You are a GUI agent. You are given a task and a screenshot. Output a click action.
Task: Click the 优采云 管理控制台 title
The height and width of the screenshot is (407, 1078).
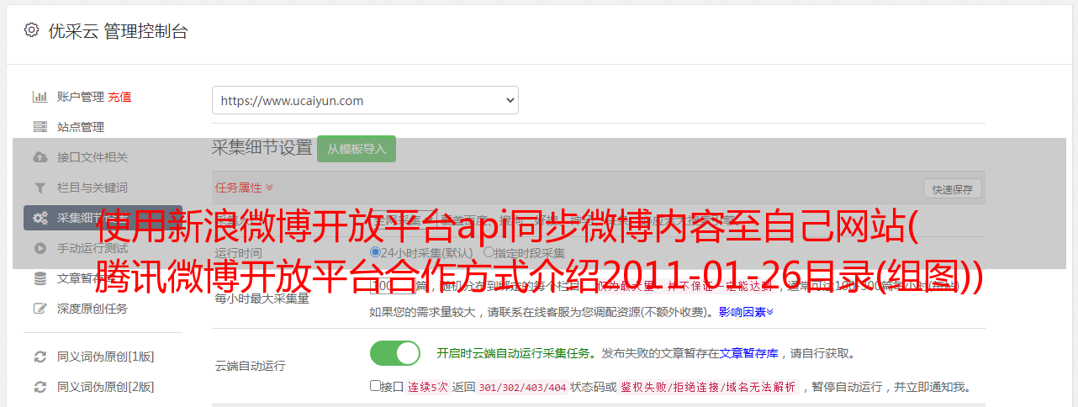(118, 31)
